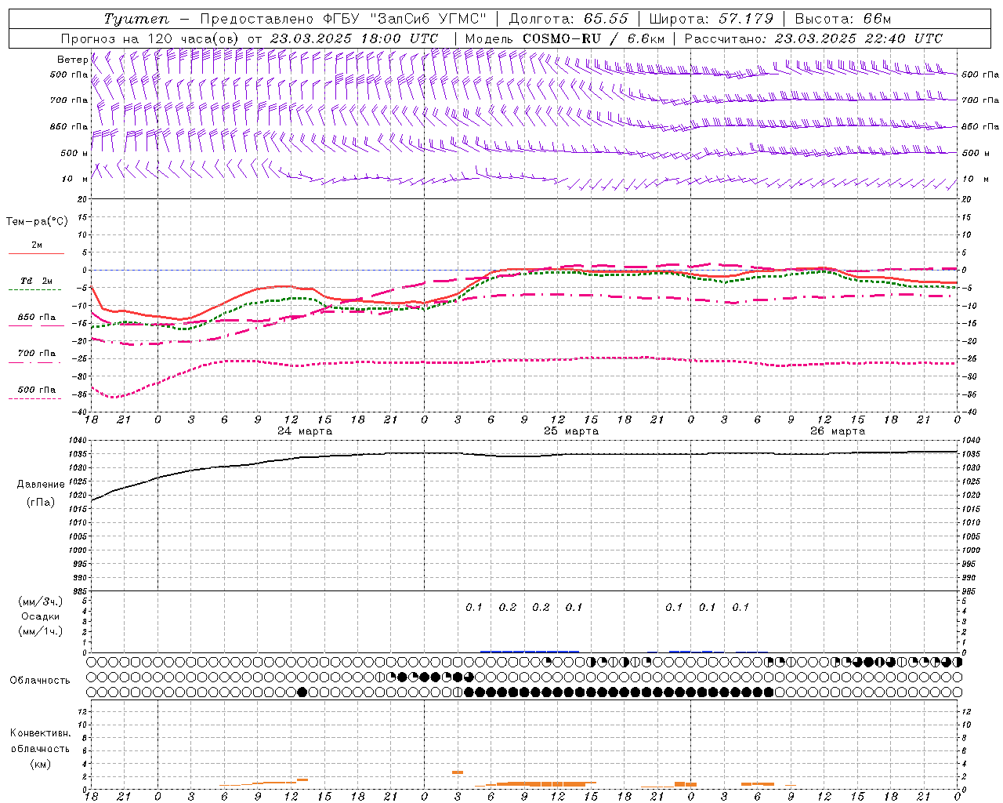Click the "26 марта" date label

click(x=838, y=431)
